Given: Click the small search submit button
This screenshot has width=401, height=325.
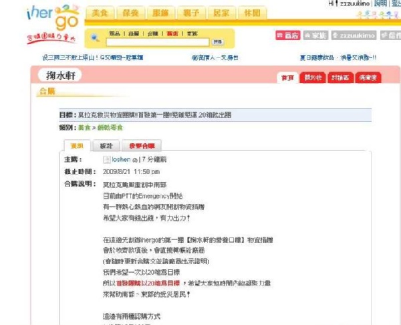Looking at the screenshot, I should pos(218,42).
